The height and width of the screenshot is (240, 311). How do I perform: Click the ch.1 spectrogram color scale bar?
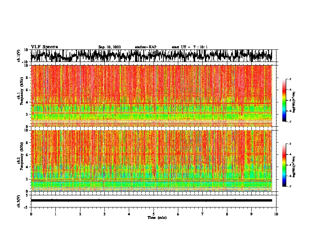284,100
